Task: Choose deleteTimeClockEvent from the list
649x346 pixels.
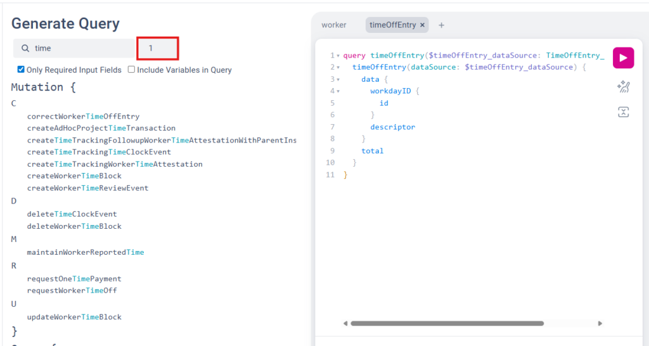Action: click(72, 214)
